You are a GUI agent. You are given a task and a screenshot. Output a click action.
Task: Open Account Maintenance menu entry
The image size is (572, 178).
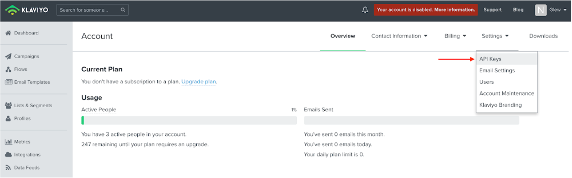[507, 93]
